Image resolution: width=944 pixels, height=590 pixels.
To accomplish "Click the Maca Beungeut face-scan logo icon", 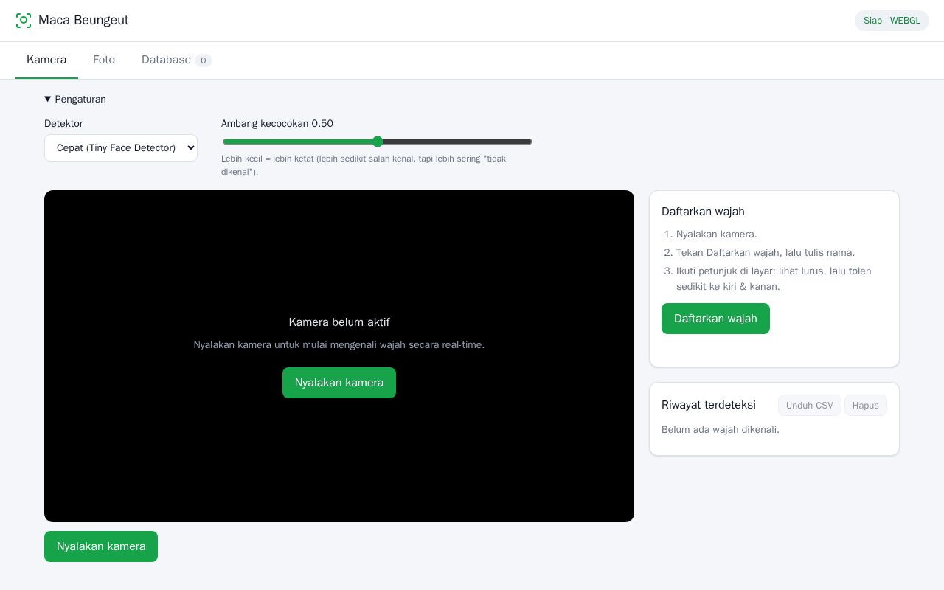I will pos(24,21).
